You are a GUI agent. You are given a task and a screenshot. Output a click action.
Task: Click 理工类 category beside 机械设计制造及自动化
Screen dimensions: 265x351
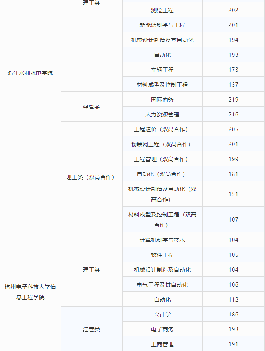click(91, 269)
